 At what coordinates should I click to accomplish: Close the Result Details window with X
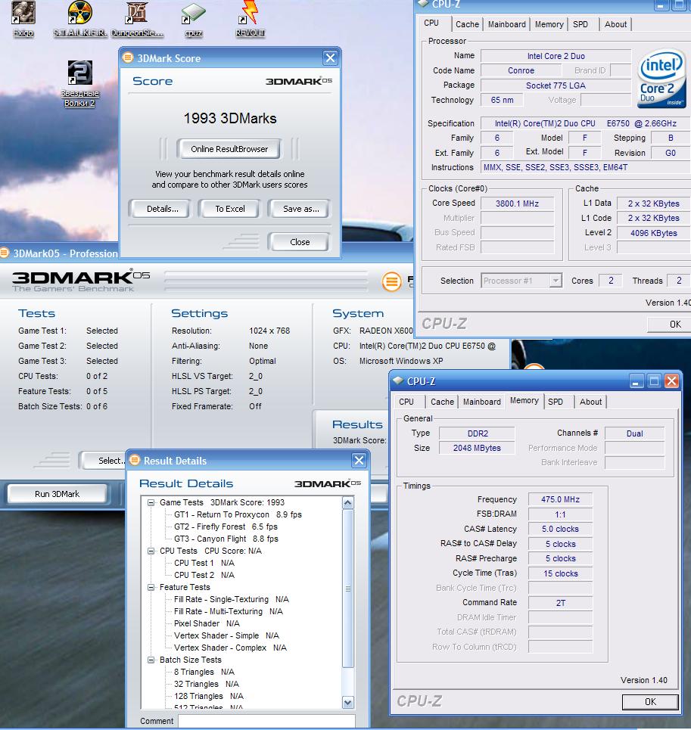click(359, 461)
